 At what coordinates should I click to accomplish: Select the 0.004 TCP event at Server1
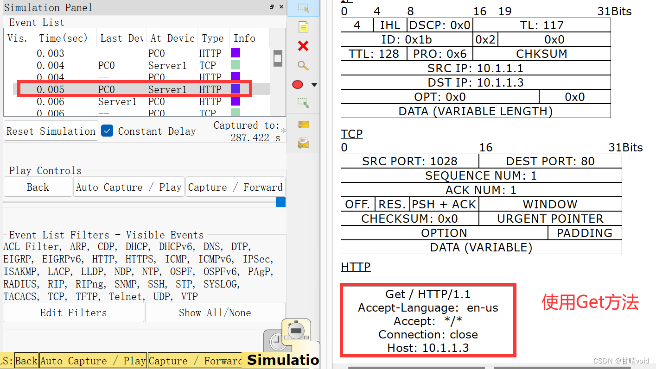(137, 65)
